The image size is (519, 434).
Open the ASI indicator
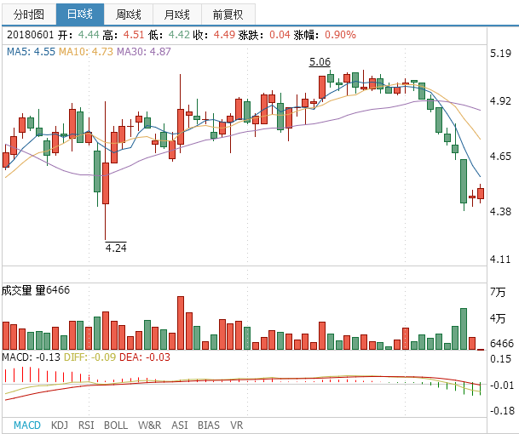click(180, 425)
